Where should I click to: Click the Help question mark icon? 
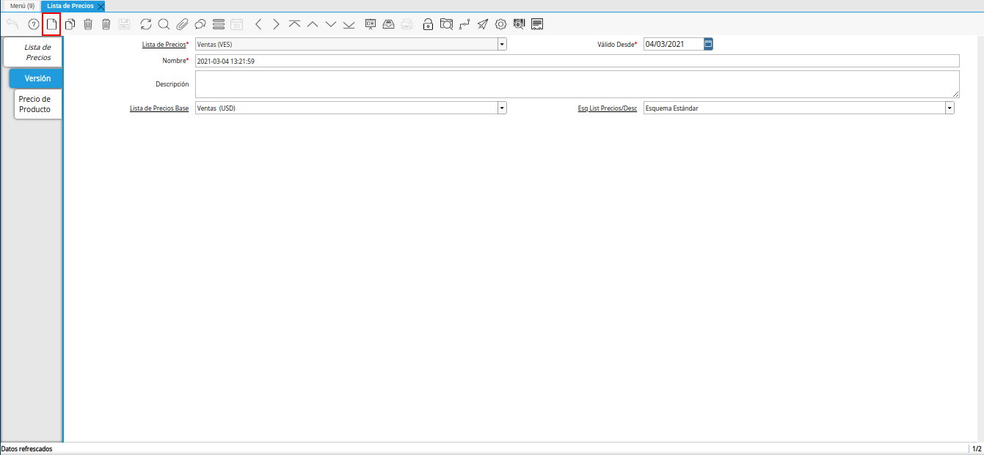pos(33,24)
